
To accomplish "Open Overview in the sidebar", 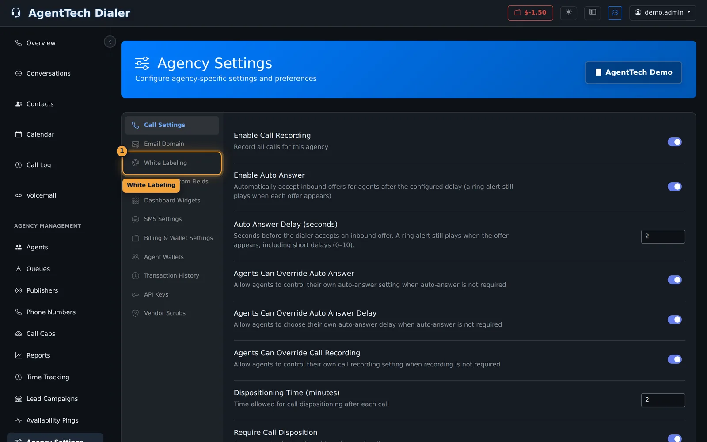I will pyautogui.click(x=55, y=43).
